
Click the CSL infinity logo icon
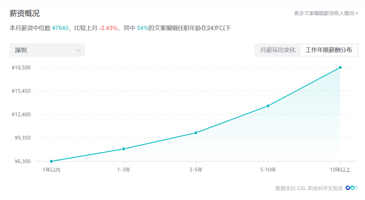(x=351, y=188)
